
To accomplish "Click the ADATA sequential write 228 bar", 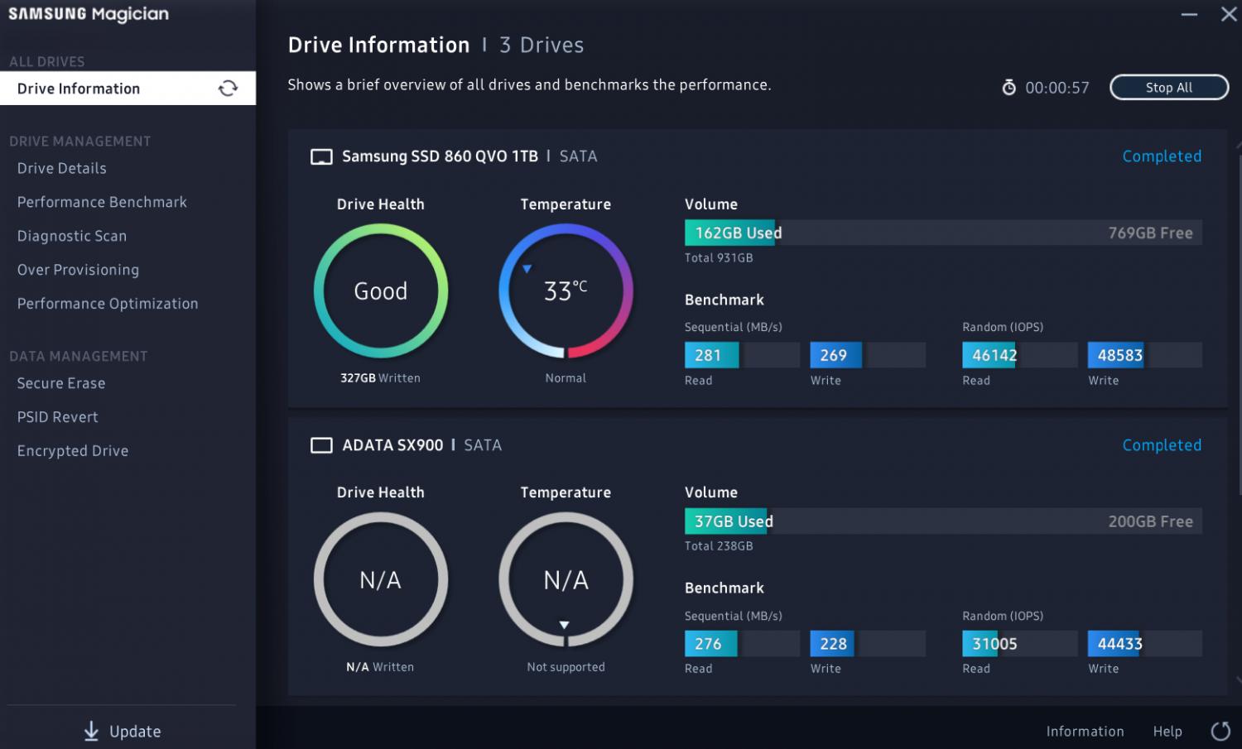I will (x=868, y=644).
